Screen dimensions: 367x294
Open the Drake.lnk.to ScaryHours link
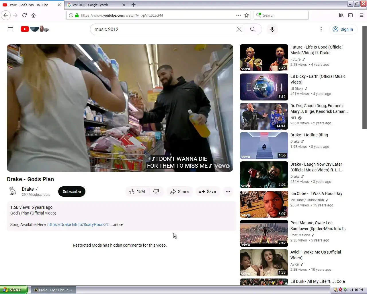pos(78,225)
